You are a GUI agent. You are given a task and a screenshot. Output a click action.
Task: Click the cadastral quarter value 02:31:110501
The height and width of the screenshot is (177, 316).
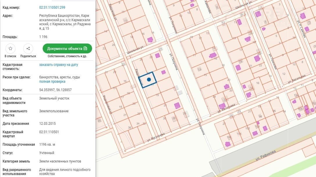coord(49,132)
